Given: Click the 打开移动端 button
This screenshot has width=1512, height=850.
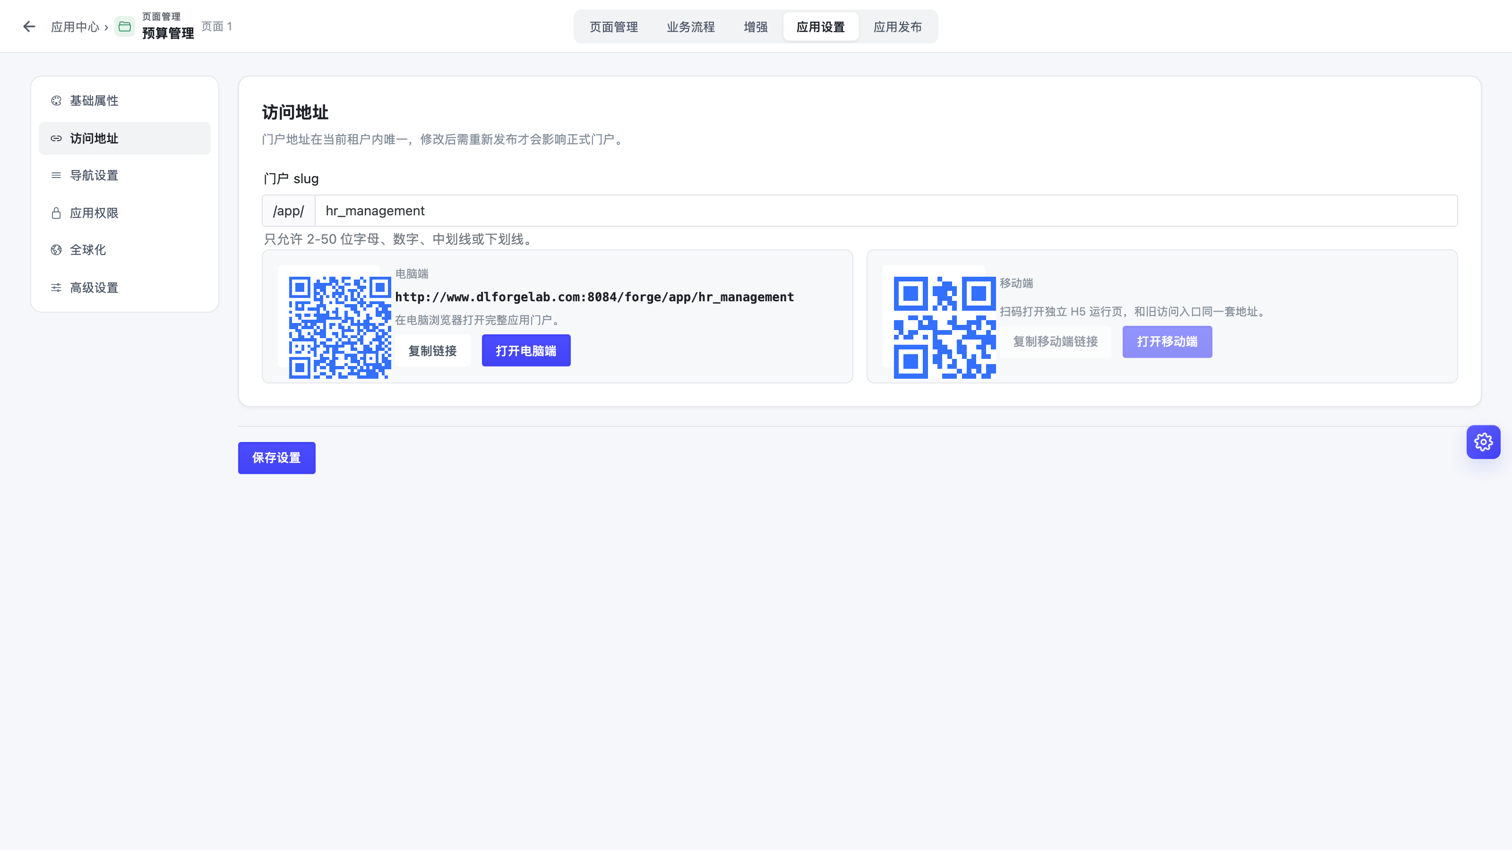Looking at the screenshot, I should click(x=1167, y=341).
